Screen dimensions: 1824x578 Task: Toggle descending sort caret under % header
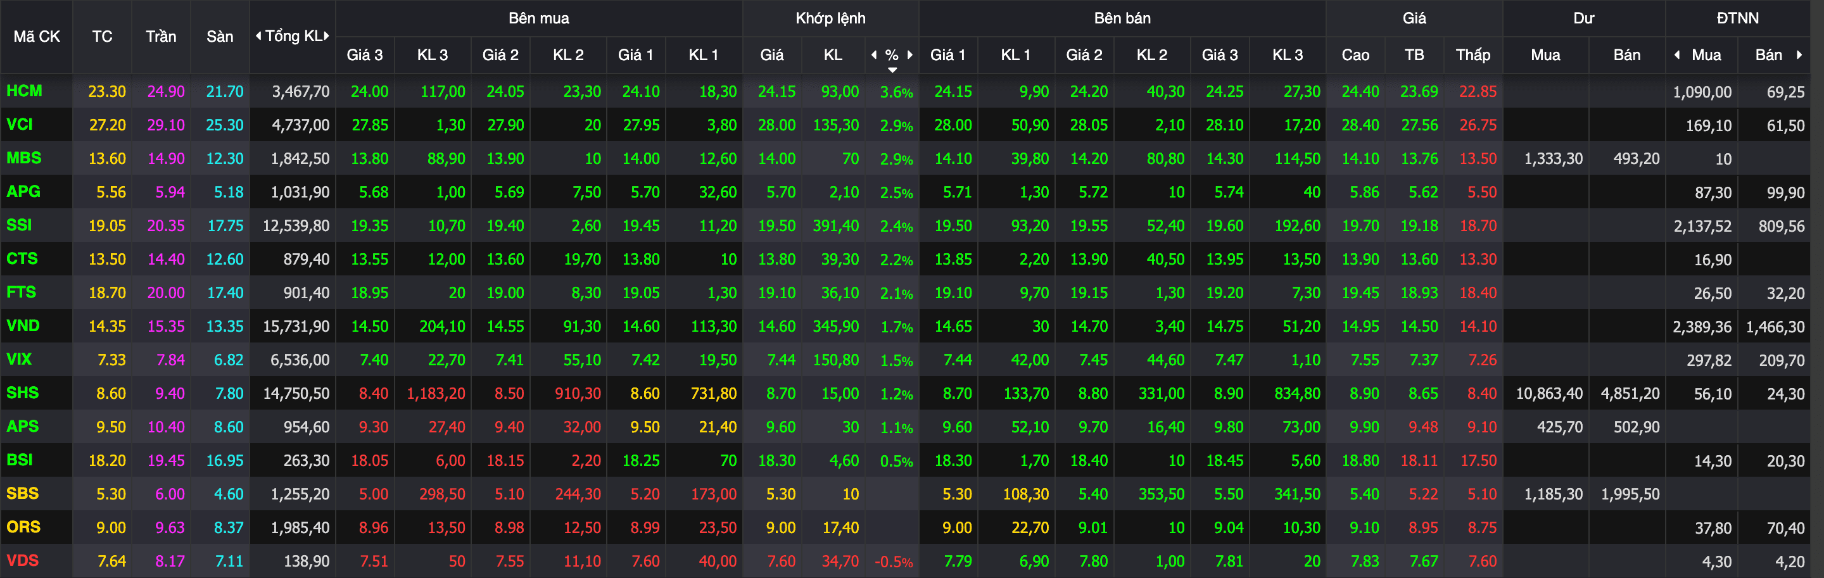click(892, 70)
